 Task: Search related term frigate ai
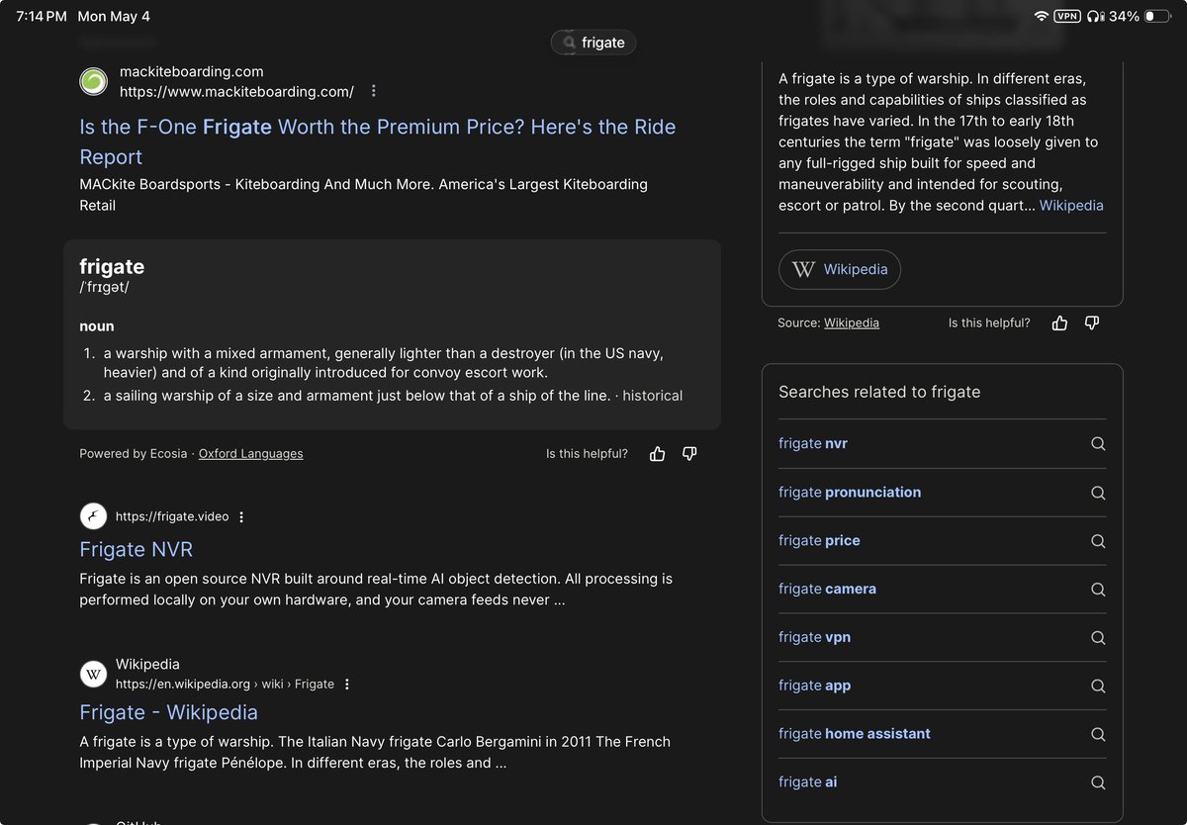(x=807, y=781)
